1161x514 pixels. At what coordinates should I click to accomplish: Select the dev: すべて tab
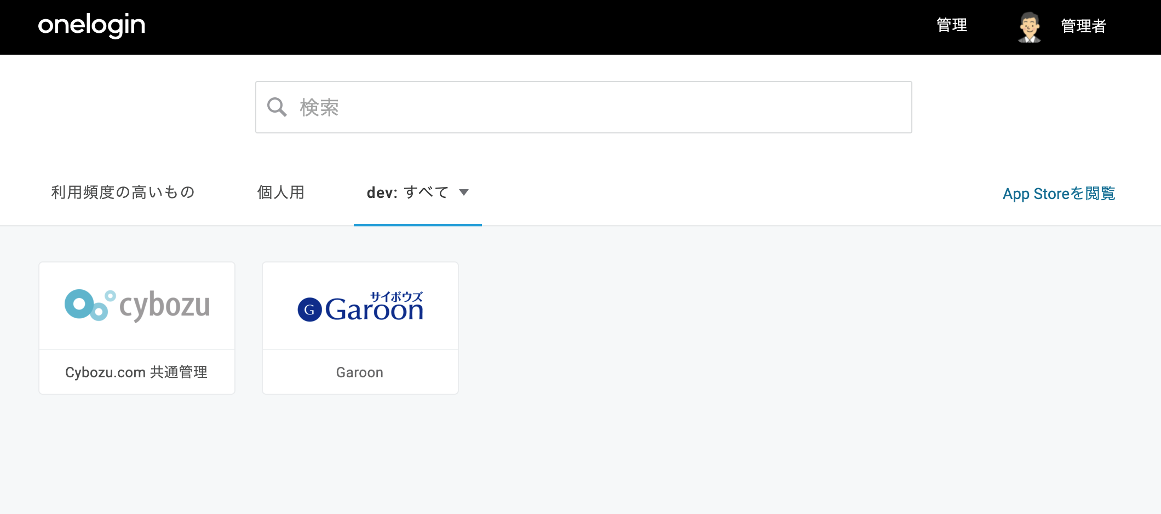click(x=418, y=192)
